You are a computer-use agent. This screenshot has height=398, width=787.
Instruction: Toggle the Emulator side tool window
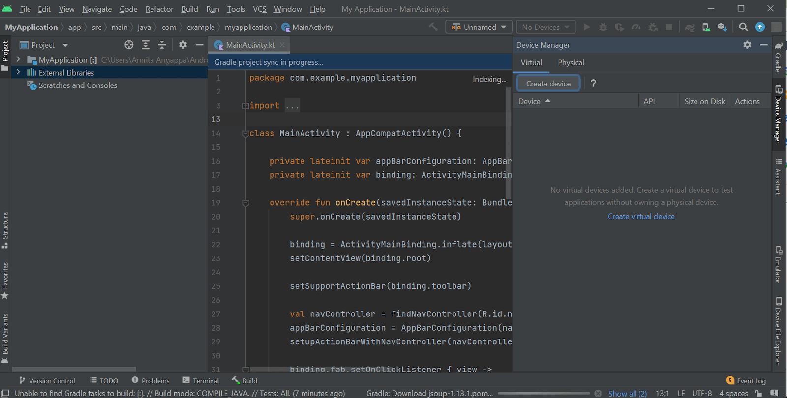tap(778, 264)
